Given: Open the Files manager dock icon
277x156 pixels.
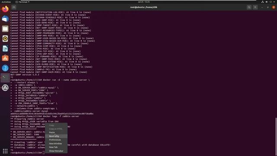Looking at the screenshot, I should (5, 29).
